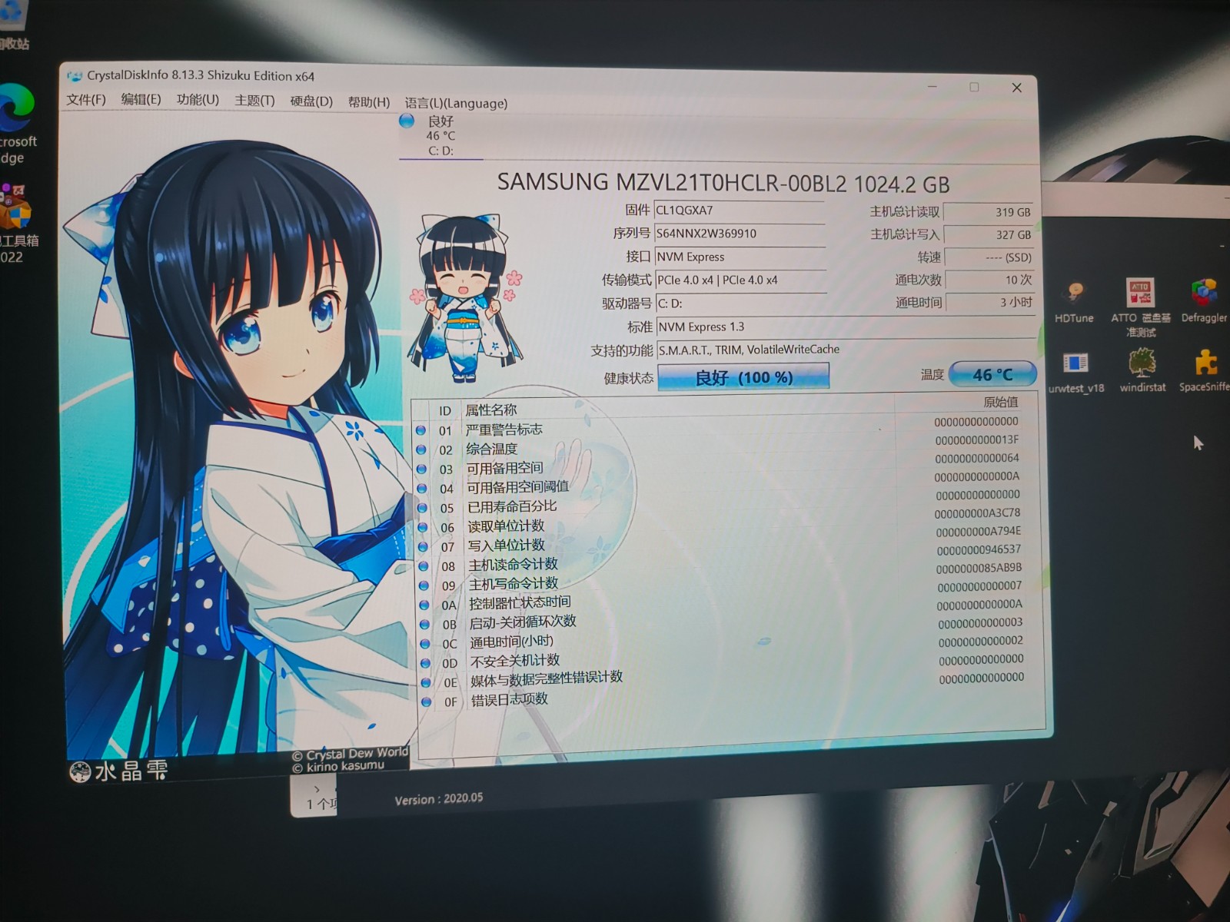The height and width of the screenshot is (922, 1230).
Task: Select the C: D: disk tab
Action: pyautogui.click(x=440, y=136)
